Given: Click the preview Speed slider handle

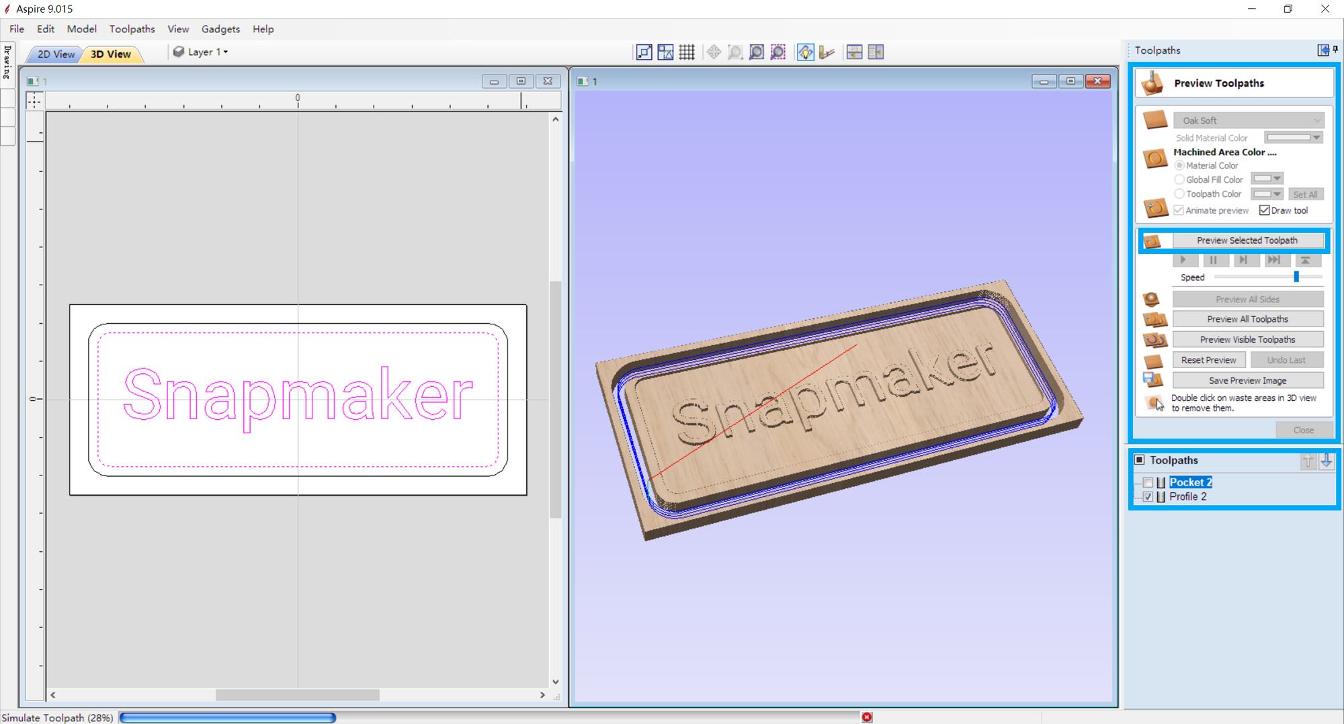Looking at the screenshot, I should point(1296,277).
